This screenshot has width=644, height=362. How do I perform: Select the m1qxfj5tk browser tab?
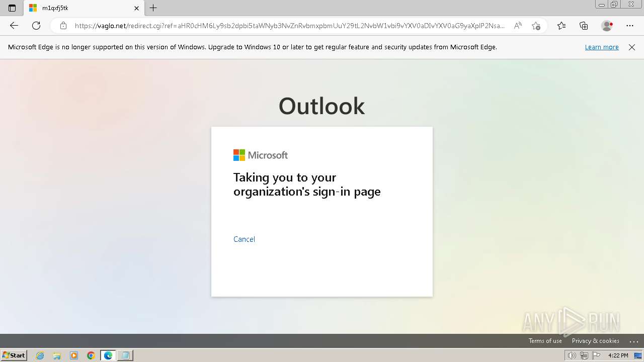coord(84,8)
